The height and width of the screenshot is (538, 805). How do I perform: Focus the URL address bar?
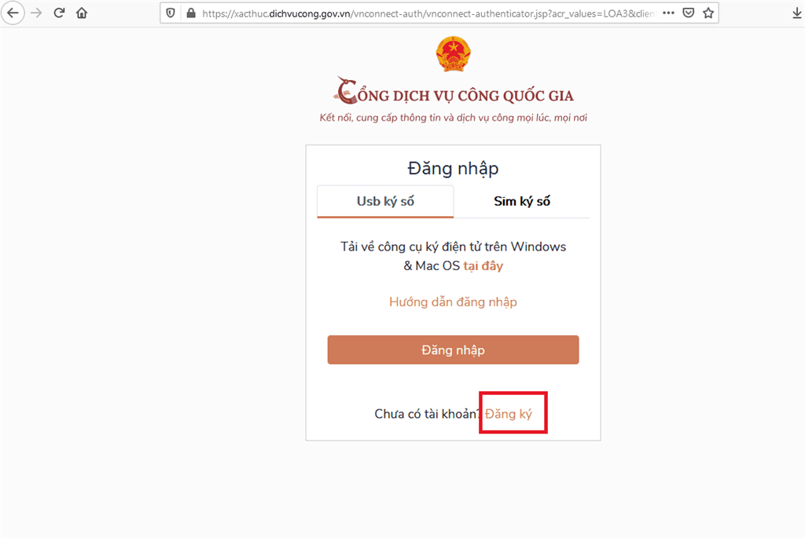pyautogui.click(x=428, y=13)
